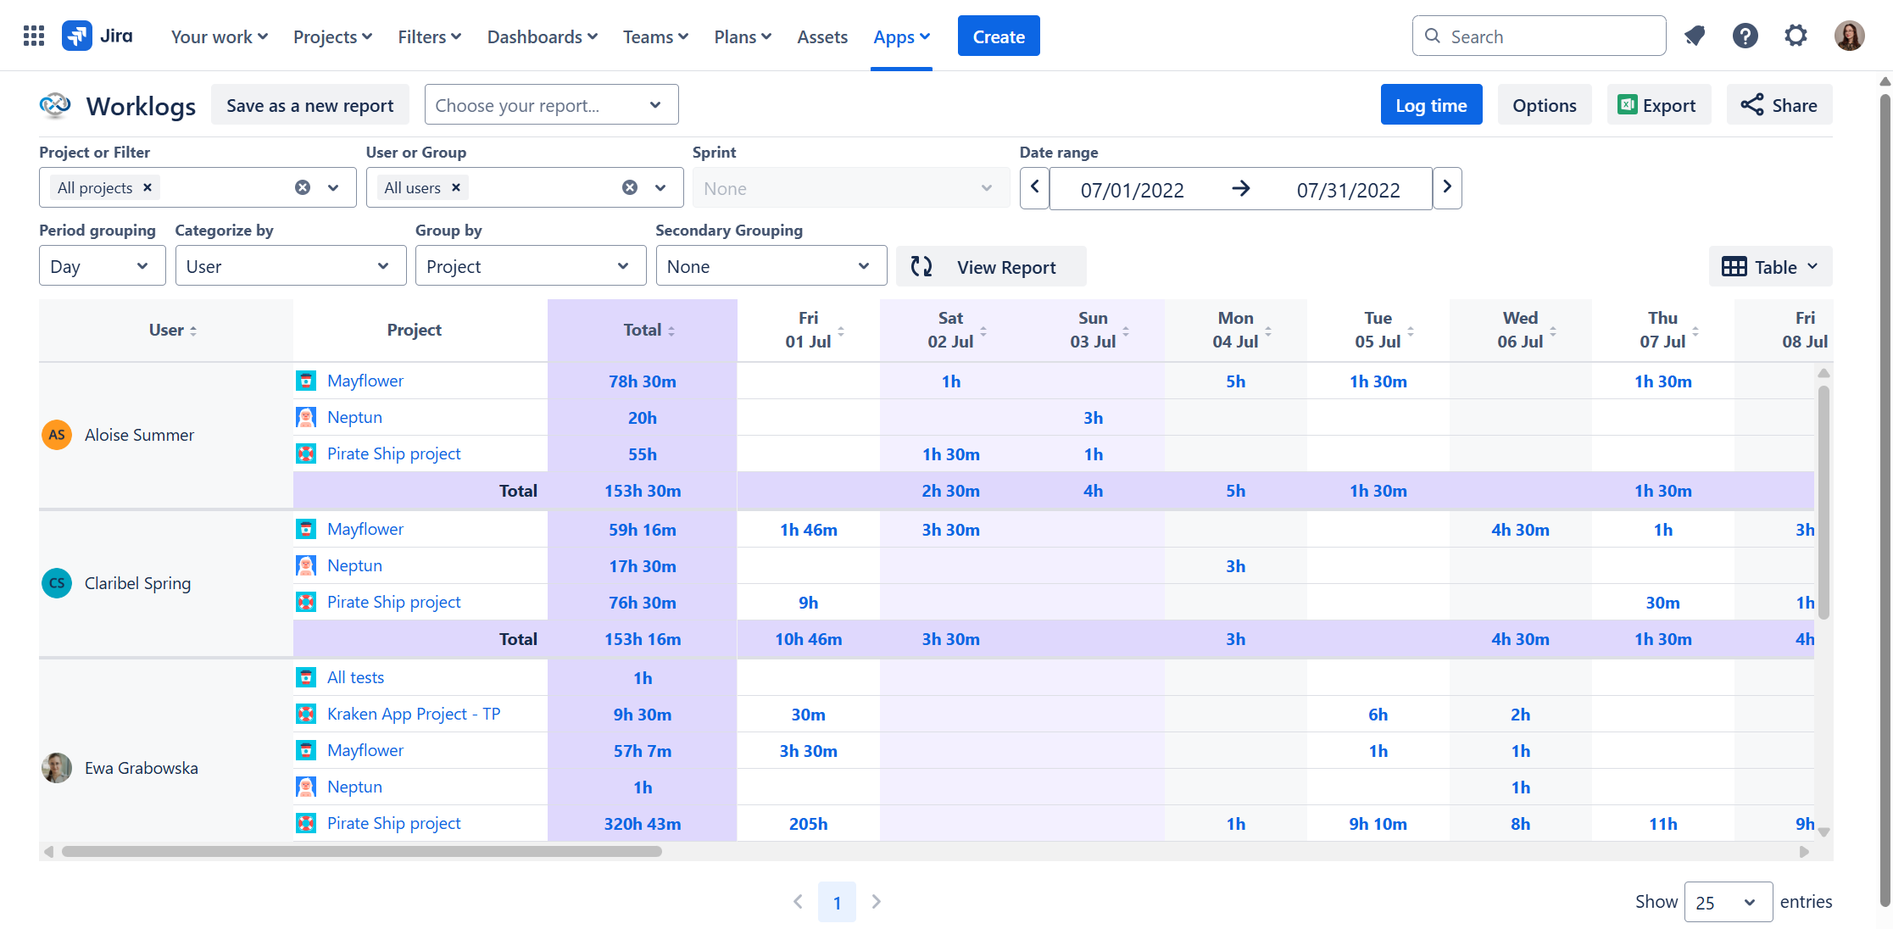This screenshot has height=929, width=1893.
Task: Open the help question mark icon
Action: pyautogui.click(x=1745, y=36)
